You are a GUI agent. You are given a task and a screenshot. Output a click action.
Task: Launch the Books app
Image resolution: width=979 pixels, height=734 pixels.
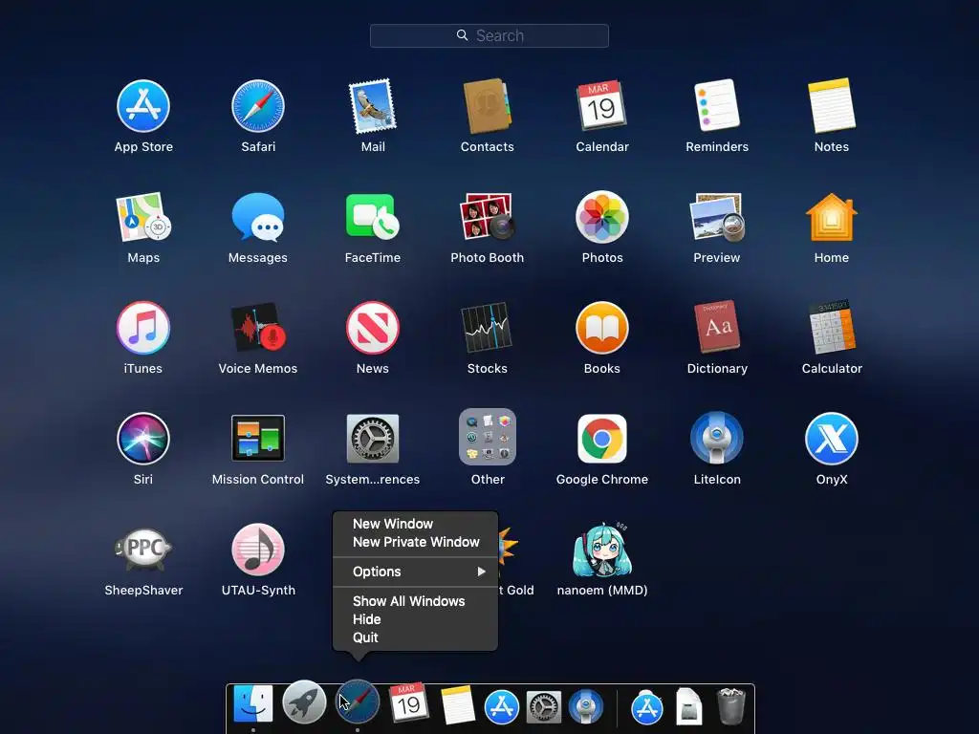coord(602,328)
